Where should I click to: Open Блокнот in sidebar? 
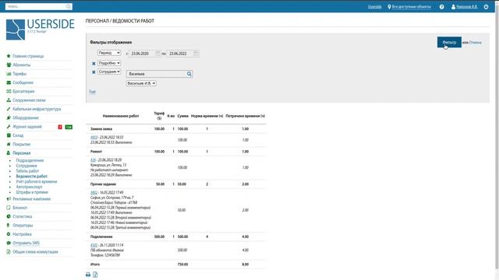(x=19, y=208)
